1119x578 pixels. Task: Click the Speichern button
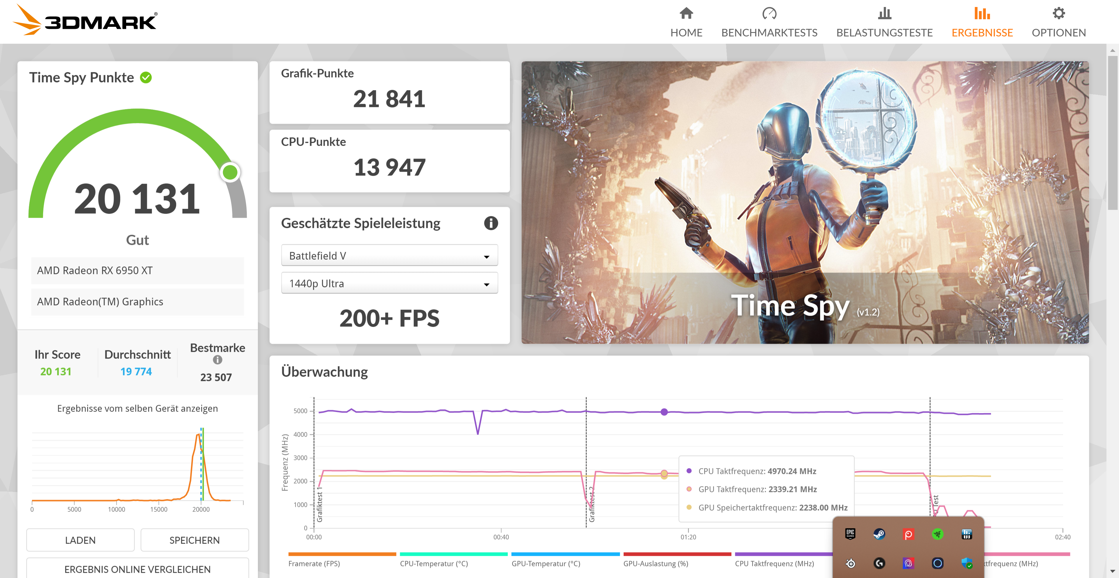tap(194, 540)
